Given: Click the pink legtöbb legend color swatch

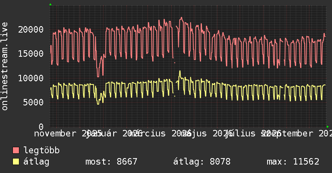Looking at the screenshot, I should click(16, 150).
